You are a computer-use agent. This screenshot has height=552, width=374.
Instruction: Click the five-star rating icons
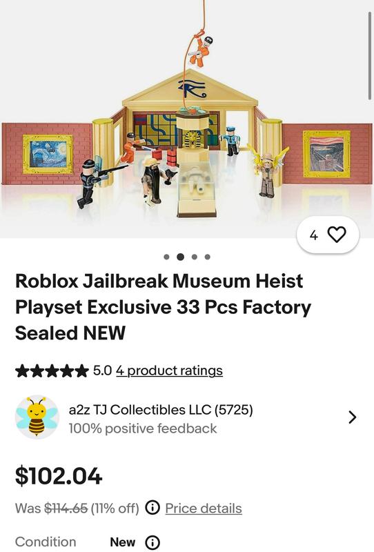coord(52,371)
